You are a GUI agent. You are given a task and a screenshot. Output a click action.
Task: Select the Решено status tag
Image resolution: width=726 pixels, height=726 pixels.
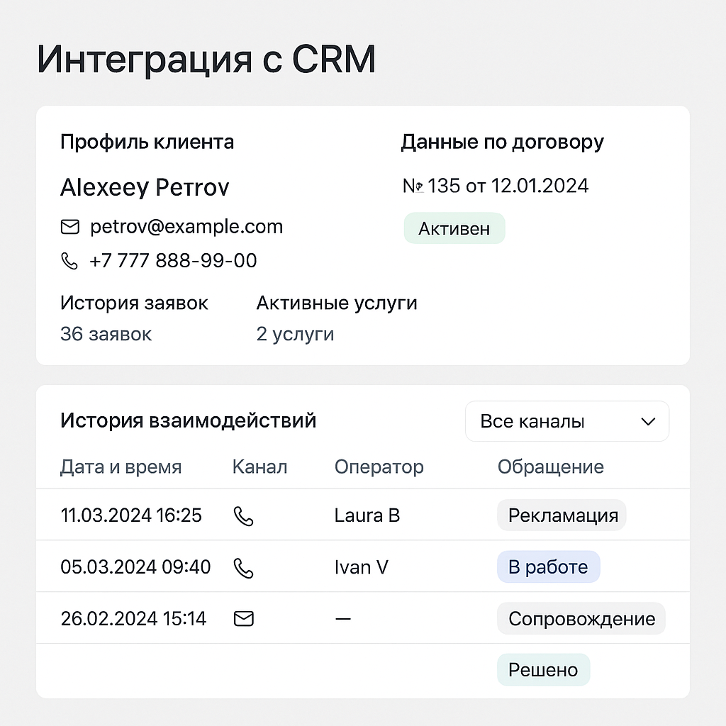coord(544,670)
